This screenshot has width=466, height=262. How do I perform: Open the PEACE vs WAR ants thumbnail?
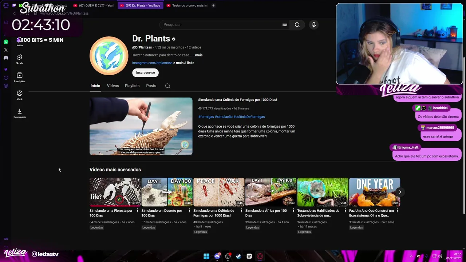(219, 192)
